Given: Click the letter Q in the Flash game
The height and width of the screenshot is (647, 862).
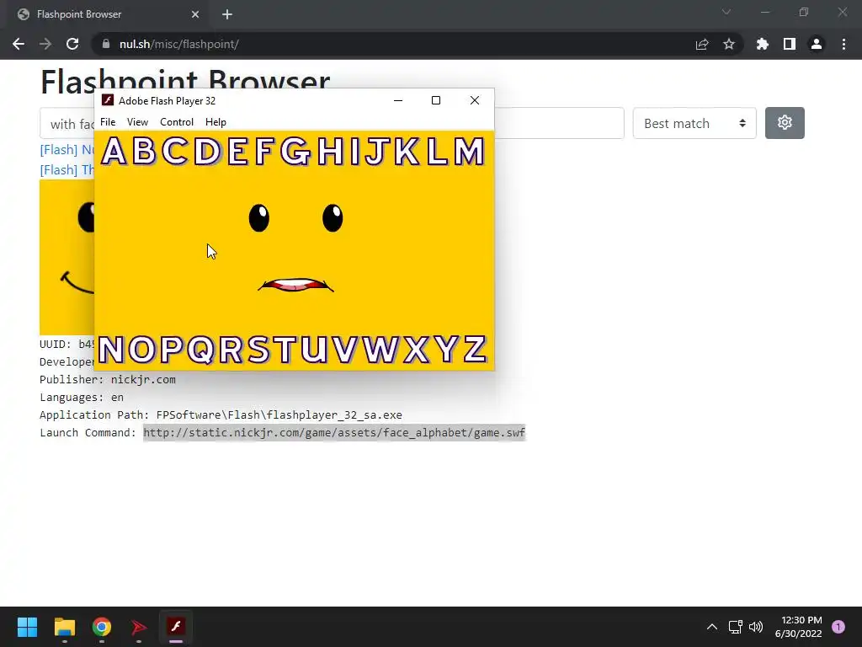Looking at the screenshot, I should [x=201, y=350].
